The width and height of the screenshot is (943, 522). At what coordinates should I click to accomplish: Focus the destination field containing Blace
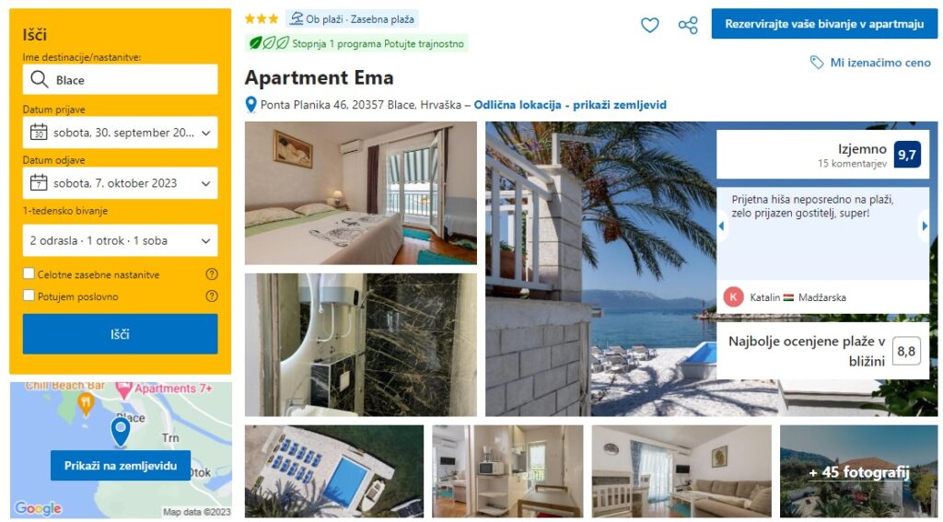point(121,79)
